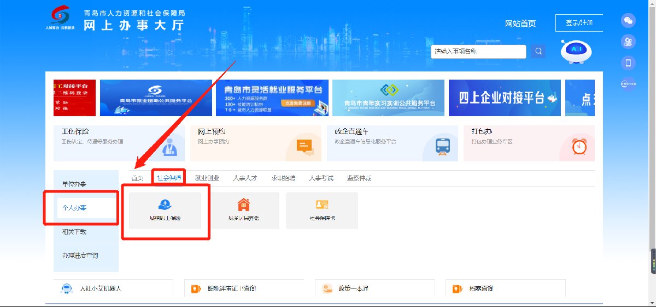Click the orange icon beside 档案查询
Image resolution: width=656 pixels, height=307 pixels.
(458, 288)
